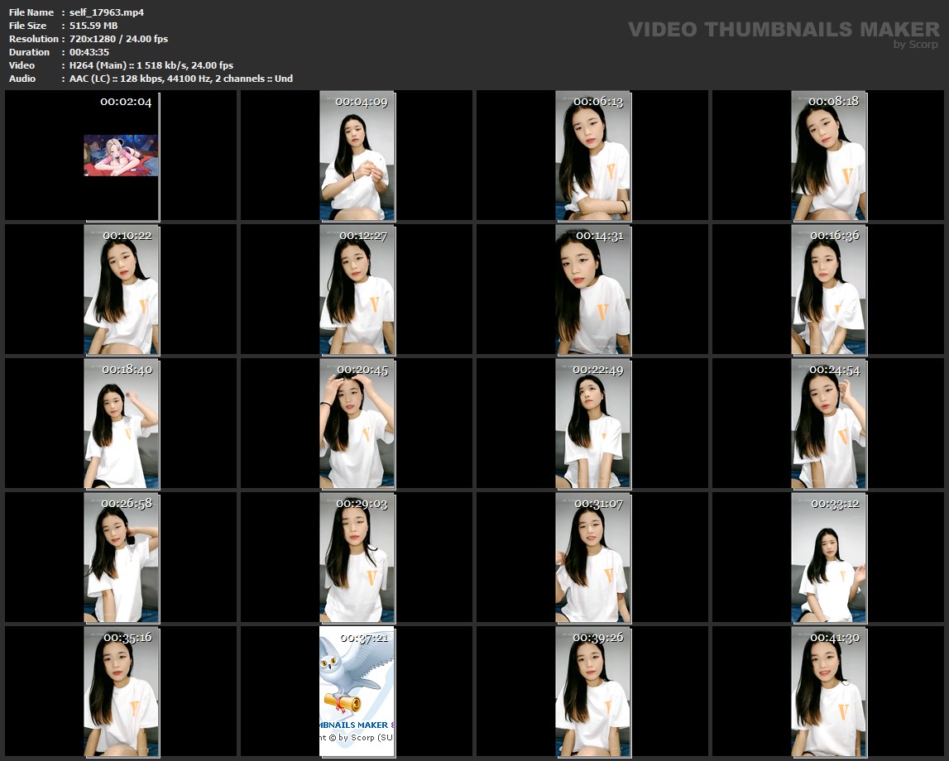The height and width of the screenshot is (761, 949).
Task: Click the 00:12:27 frame
Action: click(357, 290)
